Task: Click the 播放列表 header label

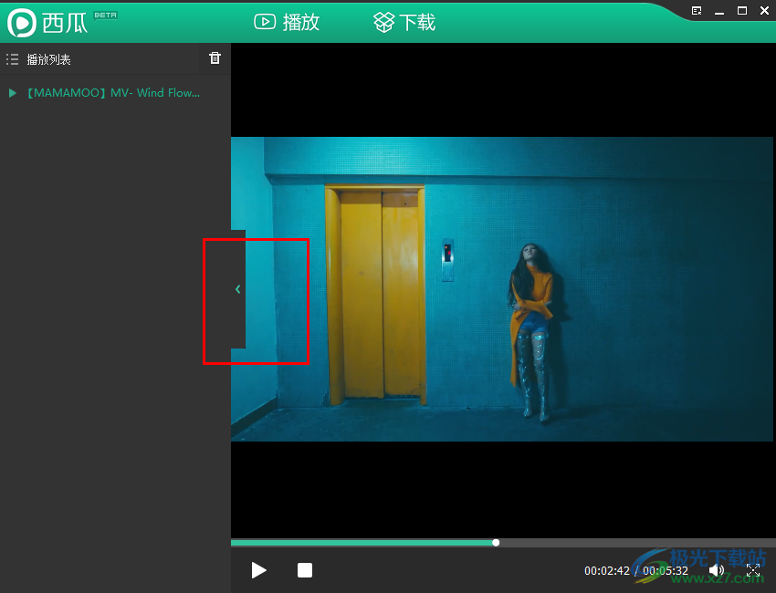Action: pos(48,59)
